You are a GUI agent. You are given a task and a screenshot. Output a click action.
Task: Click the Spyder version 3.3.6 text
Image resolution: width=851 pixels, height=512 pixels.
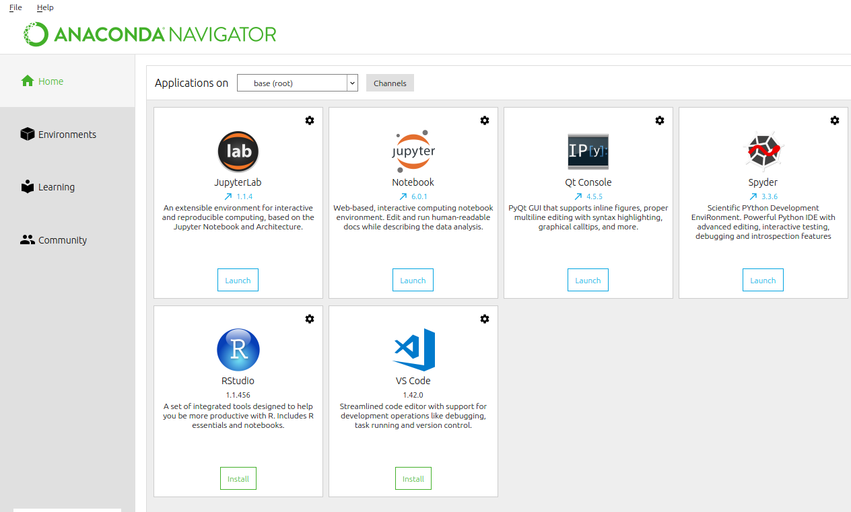tap(770, 197)
